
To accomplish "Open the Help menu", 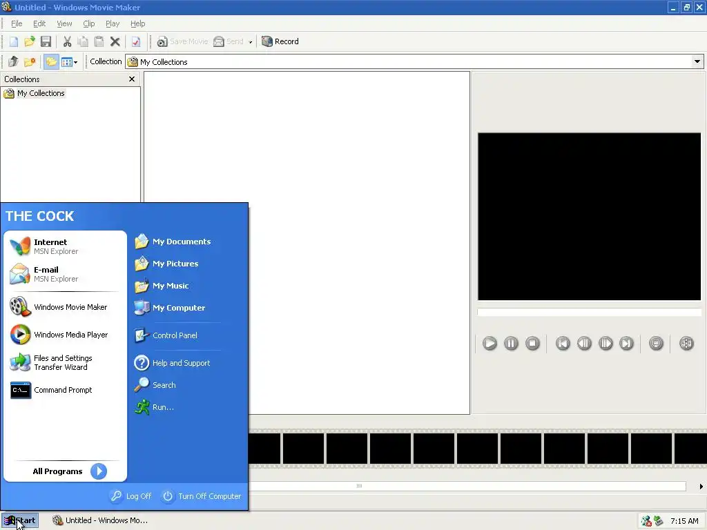I will [137, 23].
